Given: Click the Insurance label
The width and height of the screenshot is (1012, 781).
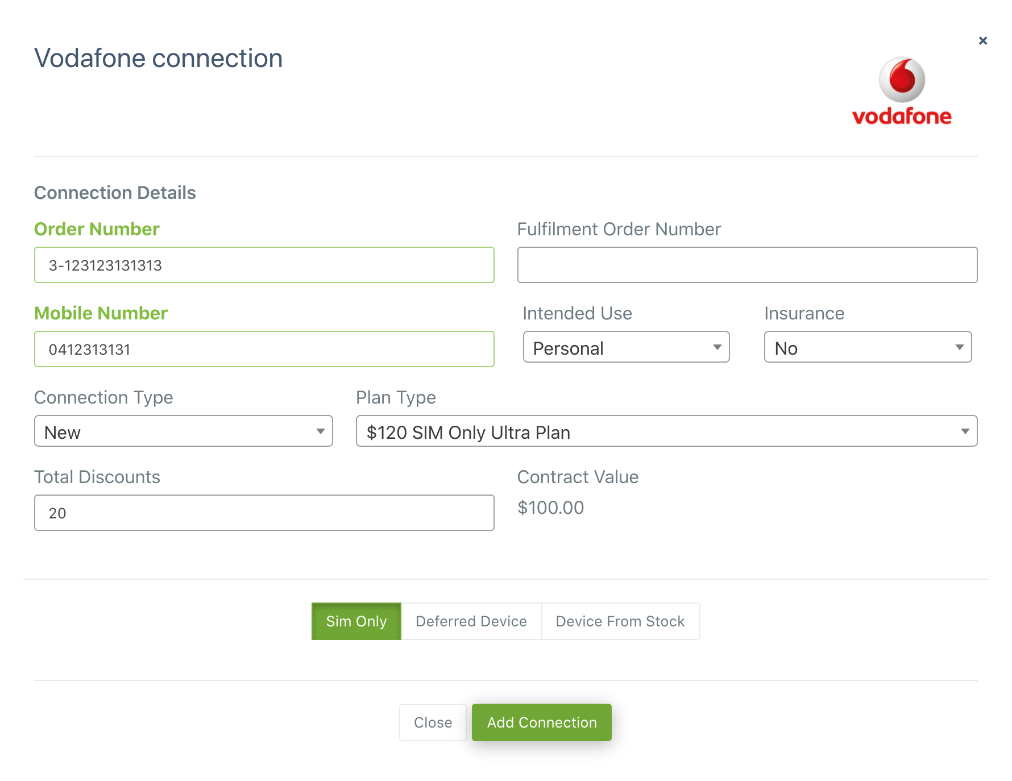Looking at the screenshot, I should (804, 313).
